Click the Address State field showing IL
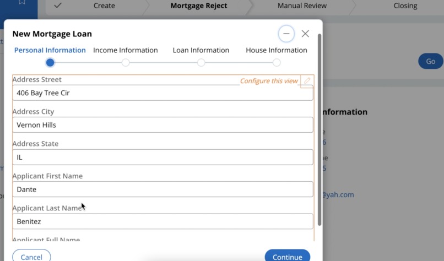 click(163, 157)
